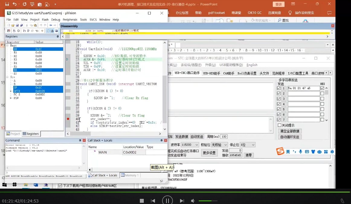Viewport: 351px width, 204px height.
Task: Expand the DPTR register tree node
Action: click(x=11, y=91)
